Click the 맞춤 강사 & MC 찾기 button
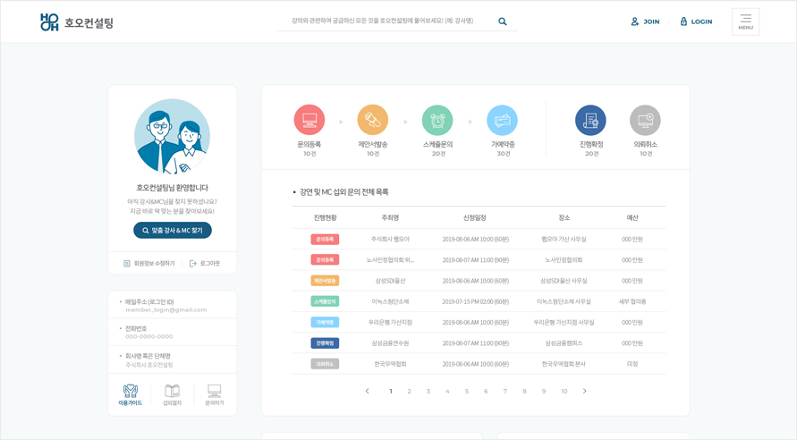Image resolution: width=797 pixels, height=440 pixels. click(173, 231)
